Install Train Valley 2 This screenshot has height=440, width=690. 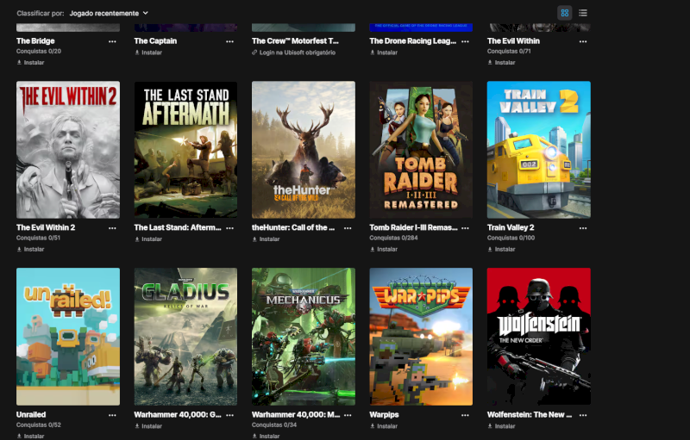[501, 249]
